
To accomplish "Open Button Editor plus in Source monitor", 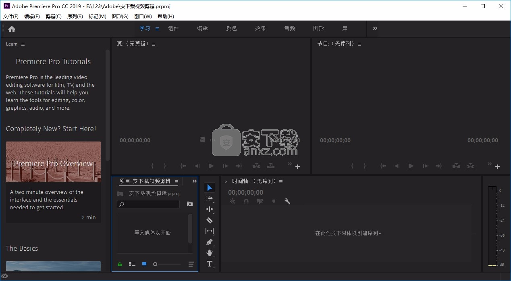I will [x=298, y=167].
